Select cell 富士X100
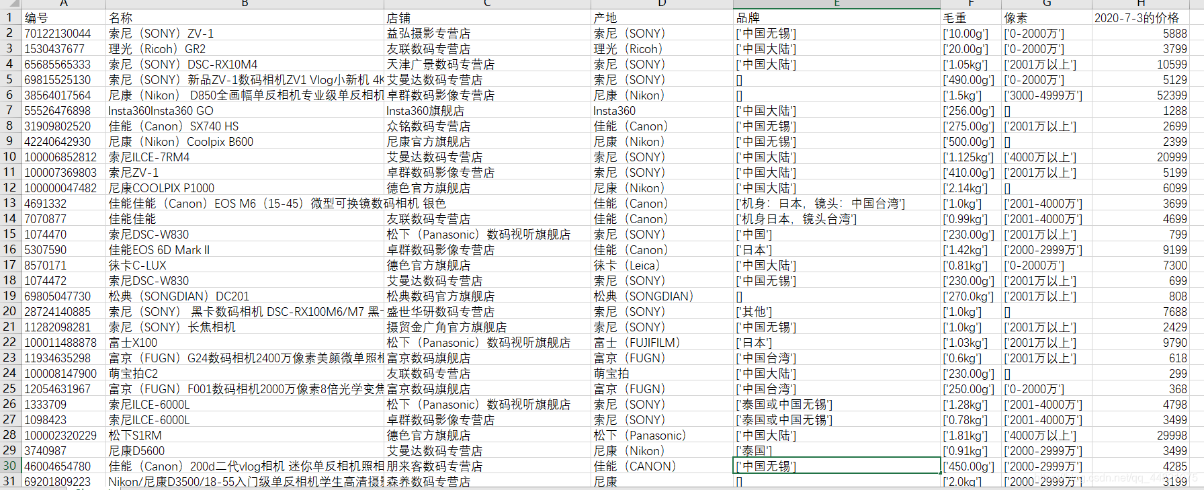This screenshot has width=1204, height=490. point(245,342)
